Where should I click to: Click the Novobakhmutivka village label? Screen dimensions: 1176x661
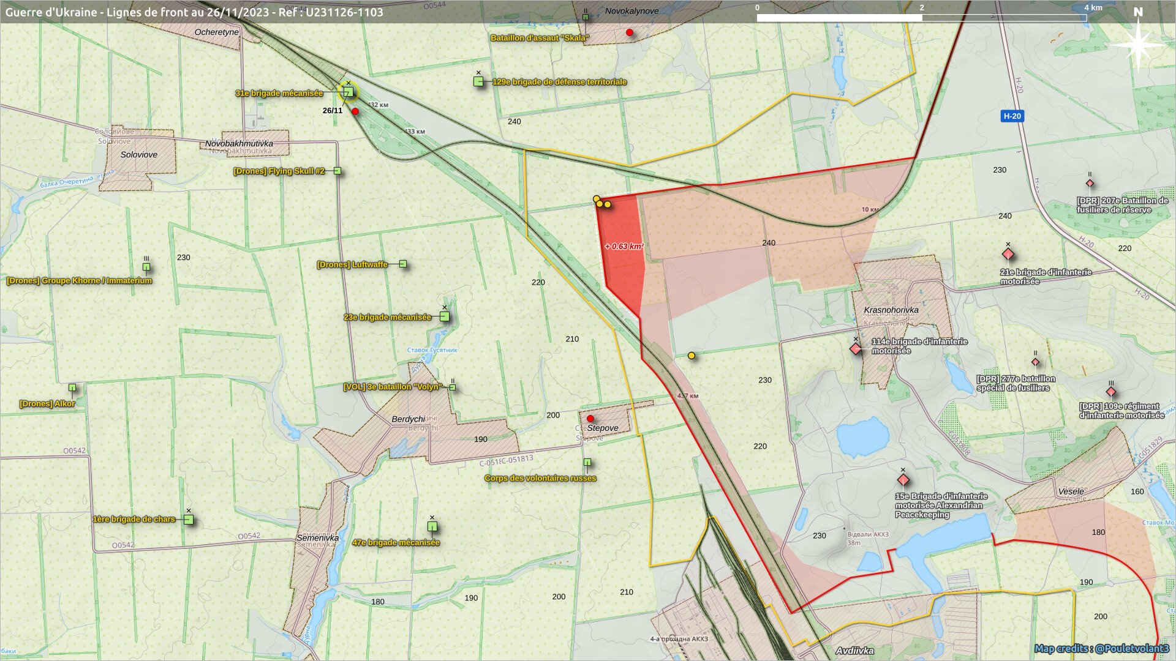tap(239, 143)
